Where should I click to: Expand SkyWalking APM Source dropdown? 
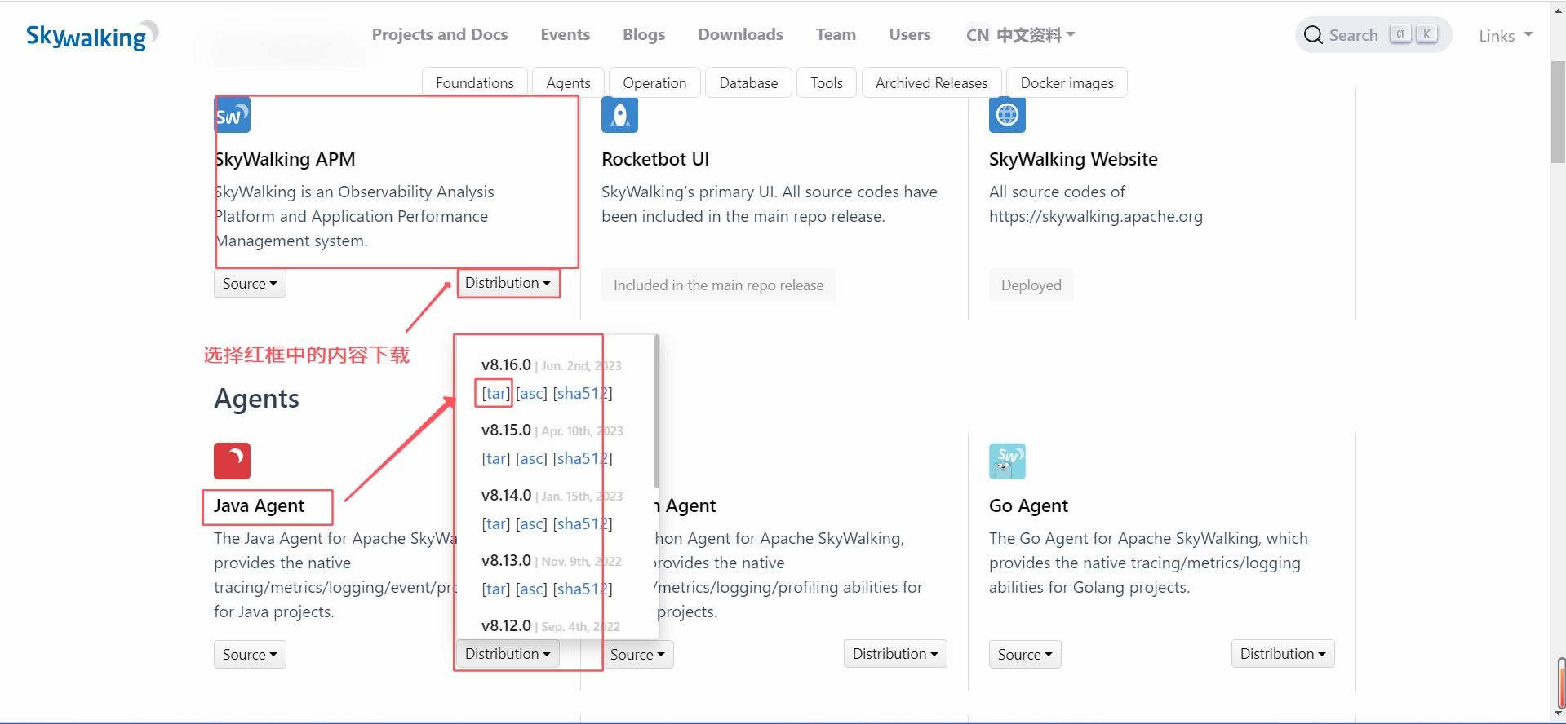(250, 284)
